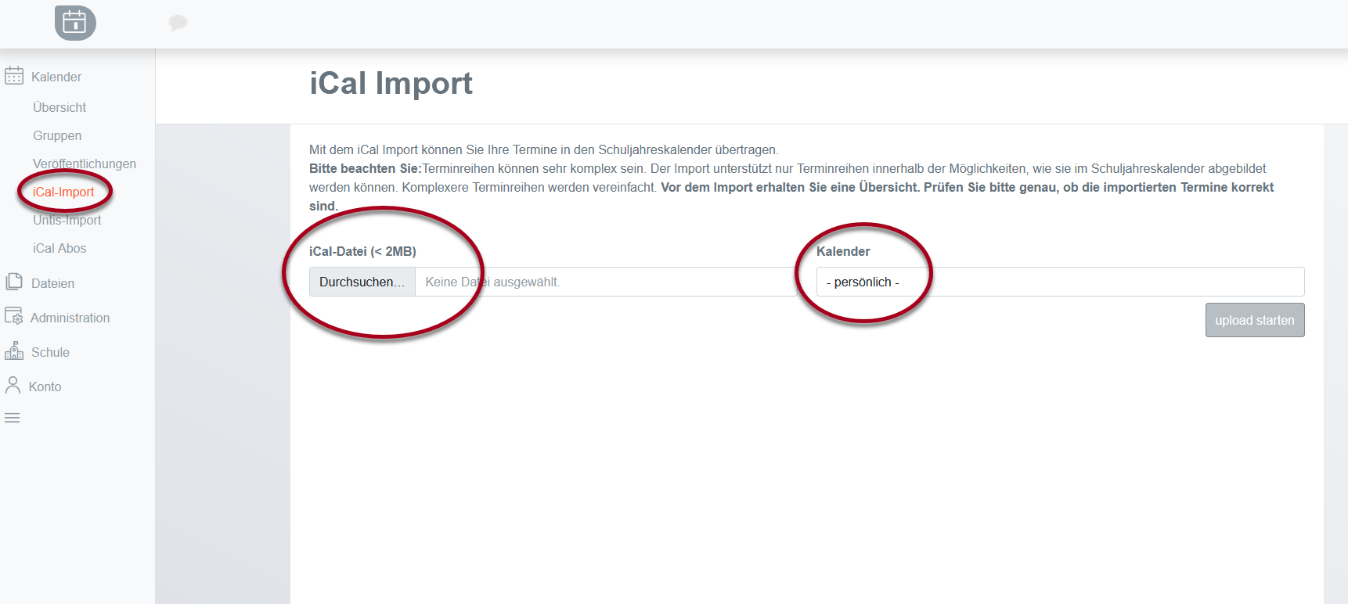Image resolution: width=1348 pixels, height=604 pixels.
Task: Open the Kalender dropdown showing '- persönlich -'
Action: [1060, 282]
